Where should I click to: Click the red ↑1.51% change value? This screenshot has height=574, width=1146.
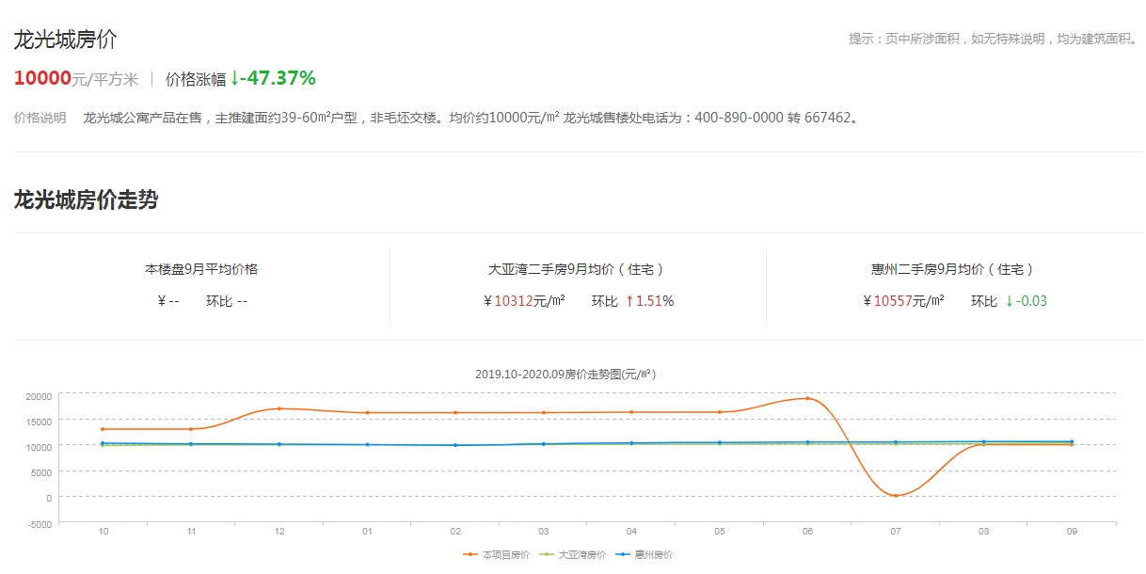(649, 301)
